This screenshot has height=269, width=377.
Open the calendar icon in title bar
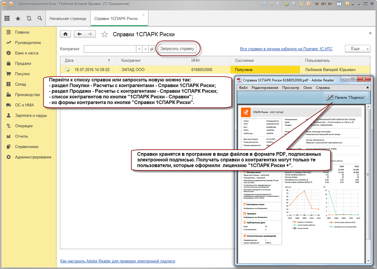tap(309, 4)
